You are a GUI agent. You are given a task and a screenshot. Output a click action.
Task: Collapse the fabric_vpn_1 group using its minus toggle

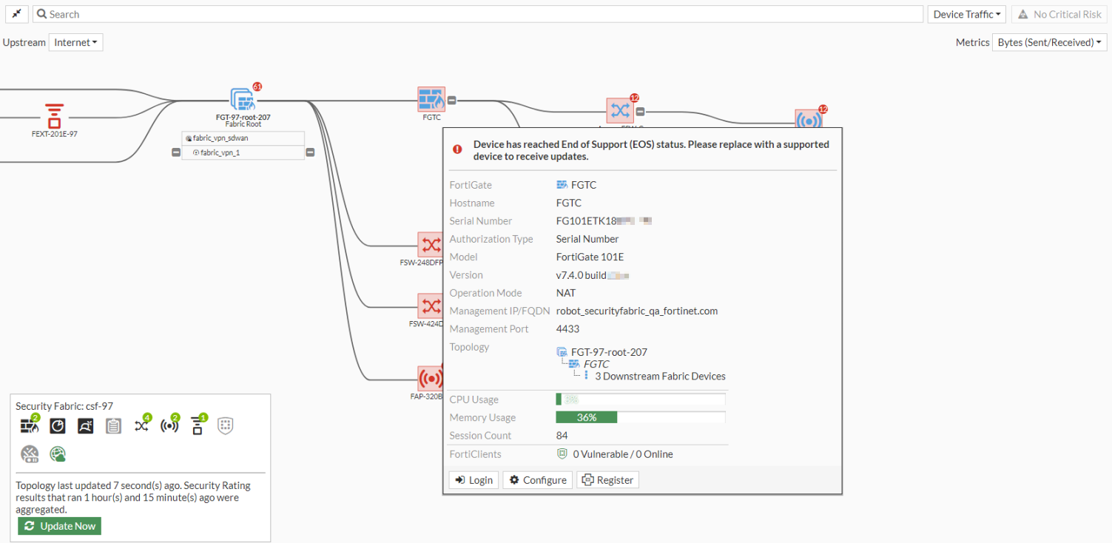[176, 152]
